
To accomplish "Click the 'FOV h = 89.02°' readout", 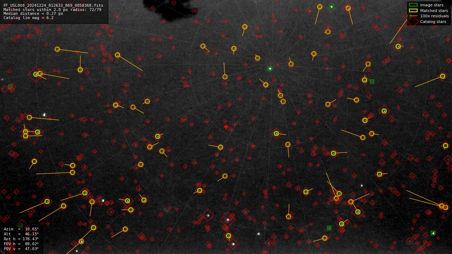I will tap(21, 244).
